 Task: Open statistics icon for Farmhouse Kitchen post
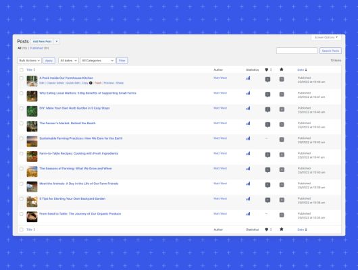point(248,78)
